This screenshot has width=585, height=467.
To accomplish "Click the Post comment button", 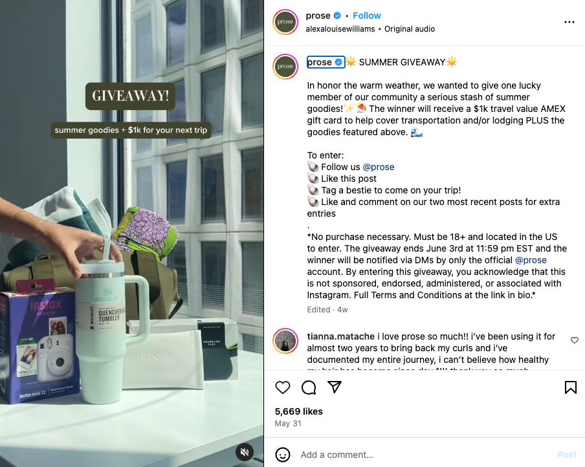I will click(567, 455).
